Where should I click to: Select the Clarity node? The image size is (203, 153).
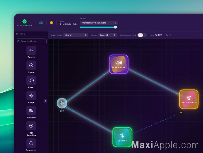[122, 137]
